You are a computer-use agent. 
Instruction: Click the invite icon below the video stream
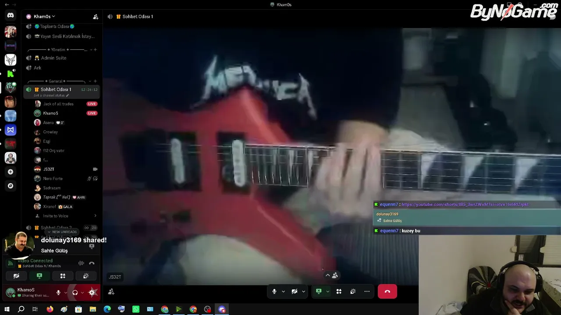(x=111, y=291)
